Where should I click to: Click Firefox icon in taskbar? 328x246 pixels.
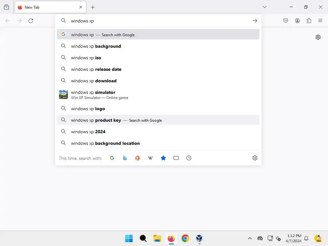pyautogui.click(x=171, y=238)
